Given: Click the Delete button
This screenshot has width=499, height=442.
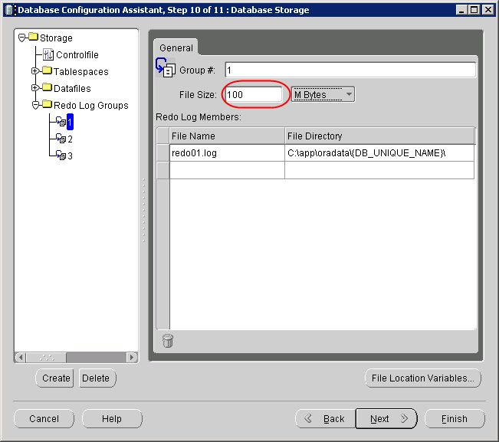Looking at the screenshot, I should coord(97,378).
